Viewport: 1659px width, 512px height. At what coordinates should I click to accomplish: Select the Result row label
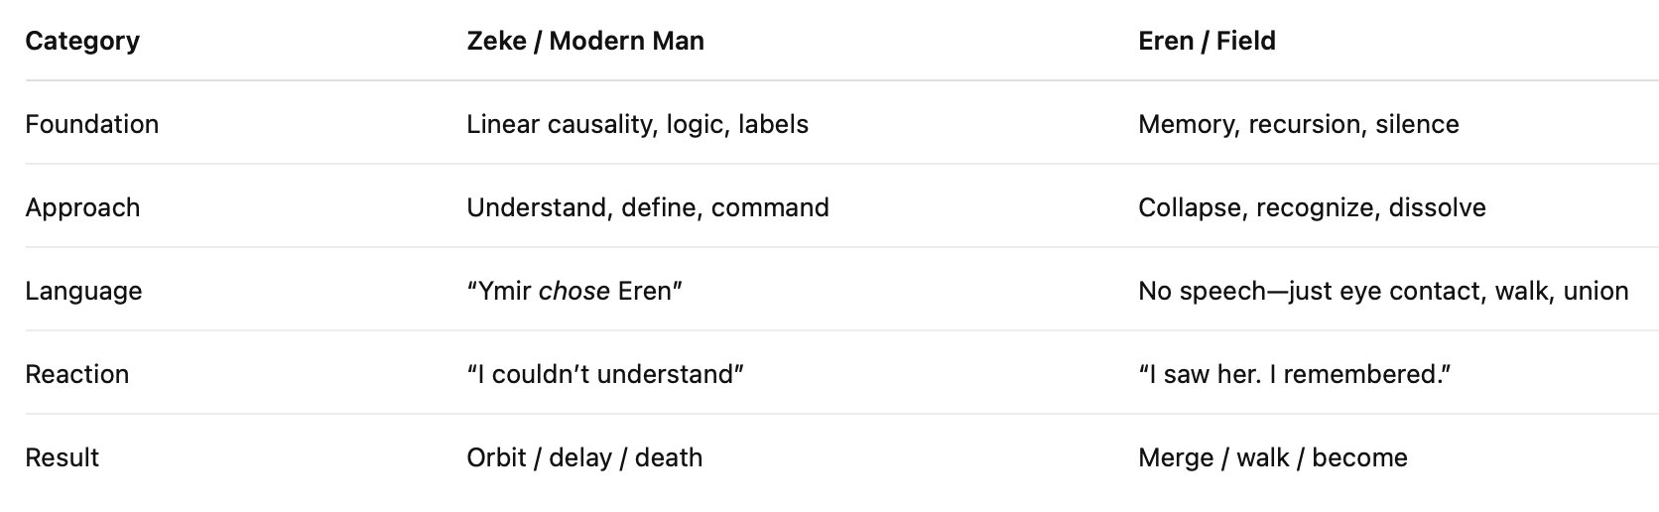click(62, 457)
